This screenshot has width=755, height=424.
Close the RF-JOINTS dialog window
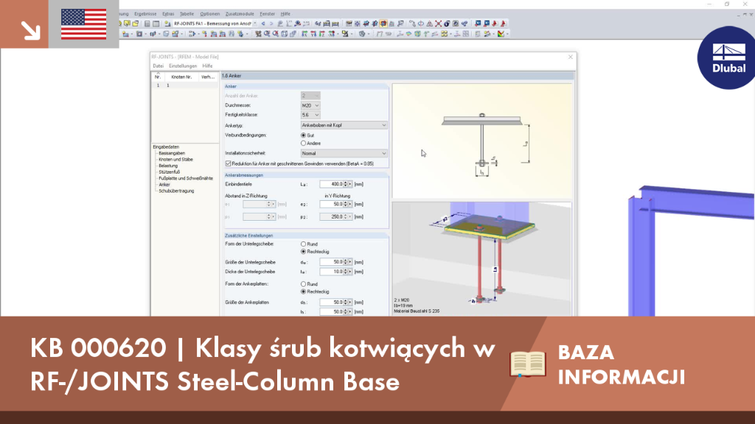pos(571,57)
